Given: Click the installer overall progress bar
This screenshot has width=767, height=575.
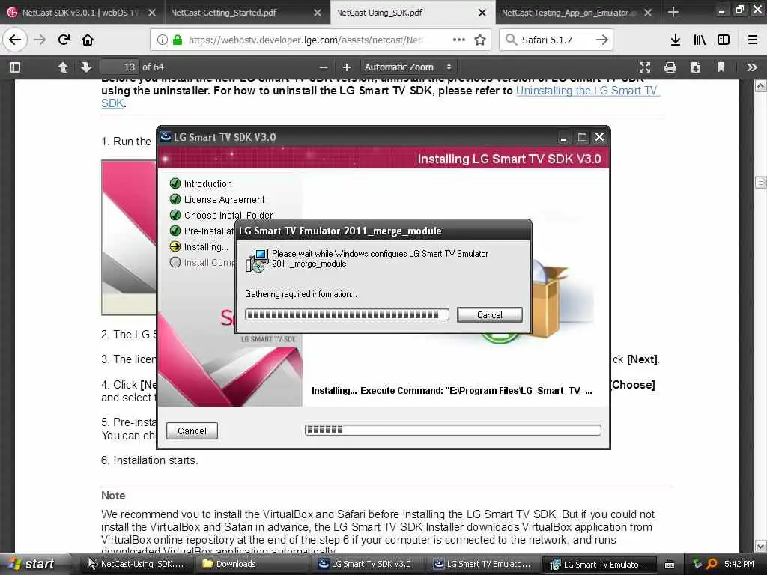Looking at the screenshot, I should (x=453, y=430).
